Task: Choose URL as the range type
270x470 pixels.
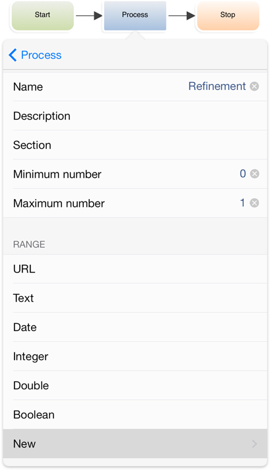Action: pyautogui.click(x=135, y=269)
